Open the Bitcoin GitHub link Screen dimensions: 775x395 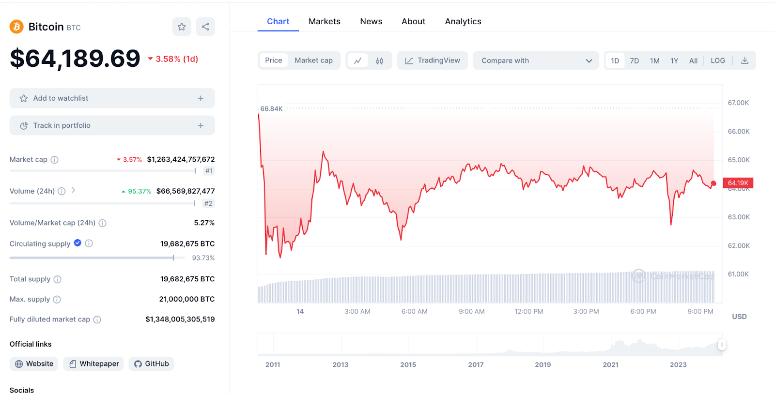[x=151, y=364]
